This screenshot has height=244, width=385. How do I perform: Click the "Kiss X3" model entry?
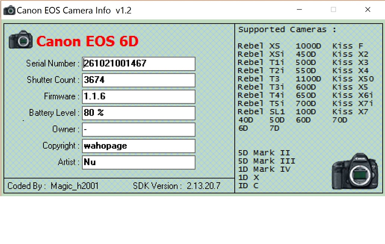click(351, 62)
